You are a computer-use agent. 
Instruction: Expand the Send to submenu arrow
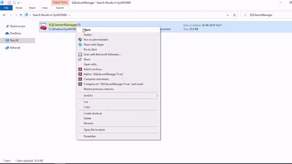tap(157, 95)
